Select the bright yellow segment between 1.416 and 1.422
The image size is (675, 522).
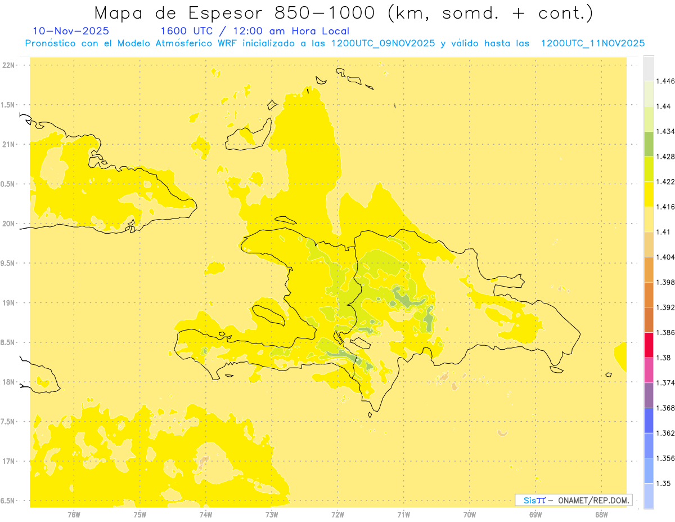pos(649,194)
